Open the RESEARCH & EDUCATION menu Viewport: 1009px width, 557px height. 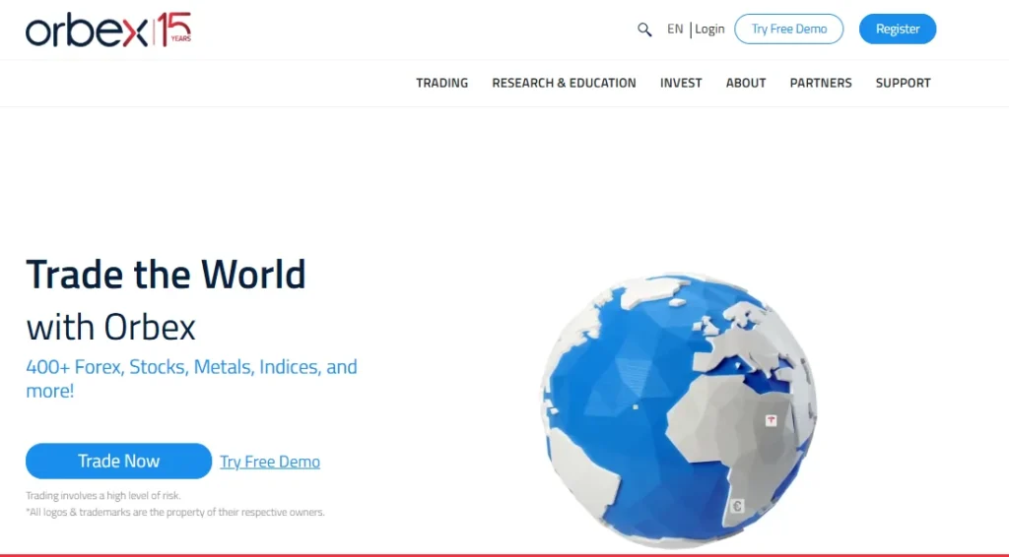(x=564, y=83)
